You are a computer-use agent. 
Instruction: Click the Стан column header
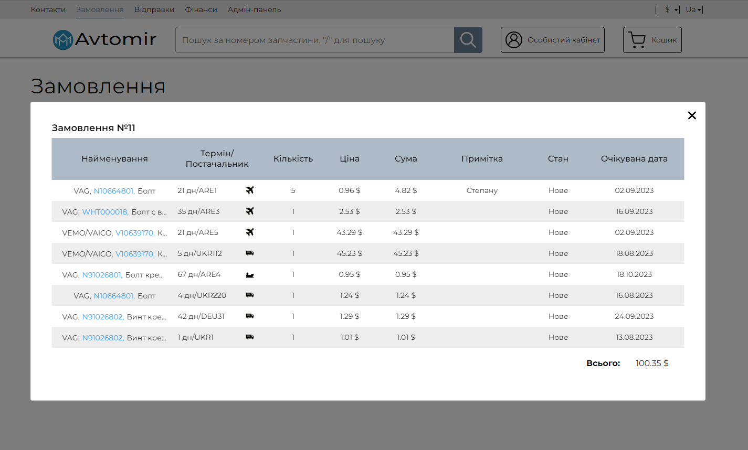tap(558, 159)
